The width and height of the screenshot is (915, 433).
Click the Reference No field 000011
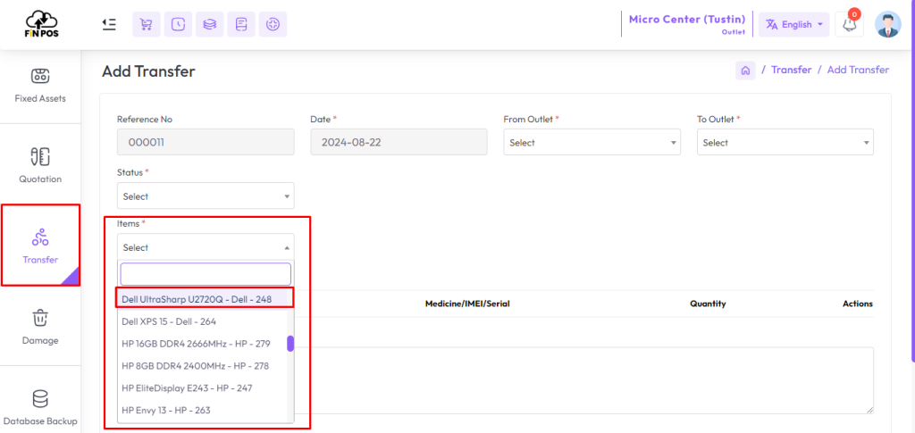coord(206,142)
